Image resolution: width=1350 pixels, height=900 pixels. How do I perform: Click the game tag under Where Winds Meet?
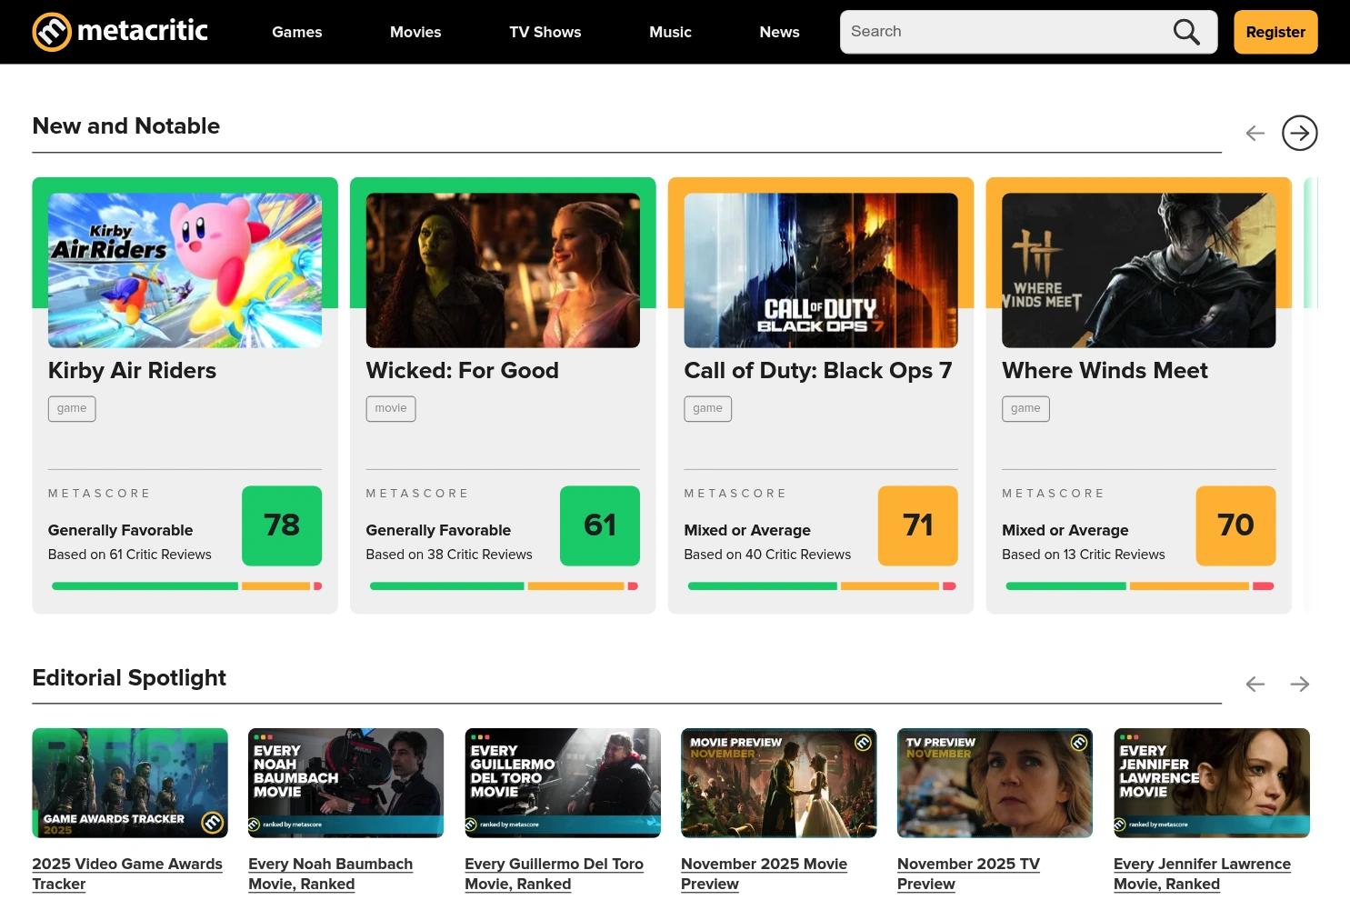[x=1025, y=408]
